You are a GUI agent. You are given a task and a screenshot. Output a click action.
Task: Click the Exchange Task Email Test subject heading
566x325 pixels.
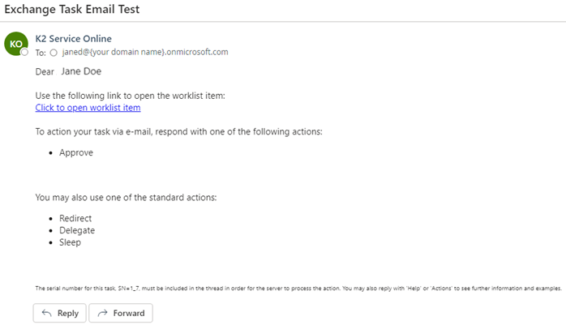[x=72, y=10]
